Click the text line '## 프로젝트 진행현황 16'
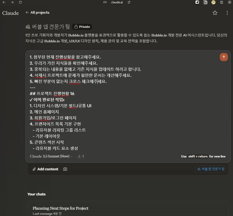 tap(52, 94)
